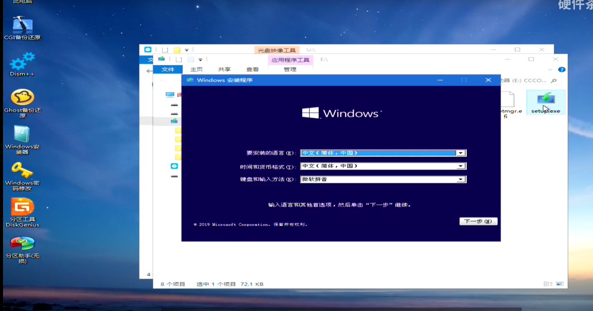Image resolution: width=593 pixels, height=311 pixels.
Task: Click the 应用程序工具 contextual tab
Action: [290, 60]
